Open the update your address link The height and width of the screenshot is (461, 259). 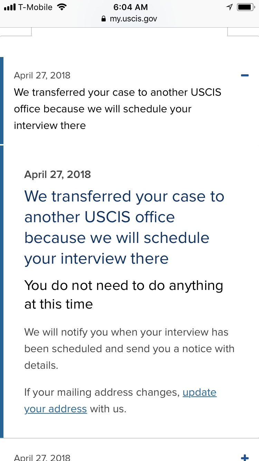tap(121, 401)
